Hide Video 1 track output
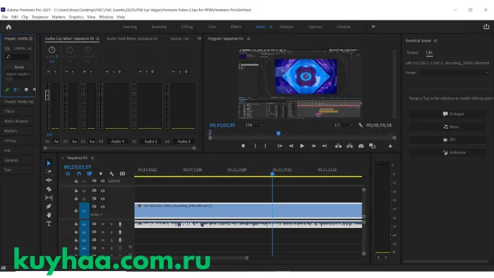 click(x=103, y=207)
